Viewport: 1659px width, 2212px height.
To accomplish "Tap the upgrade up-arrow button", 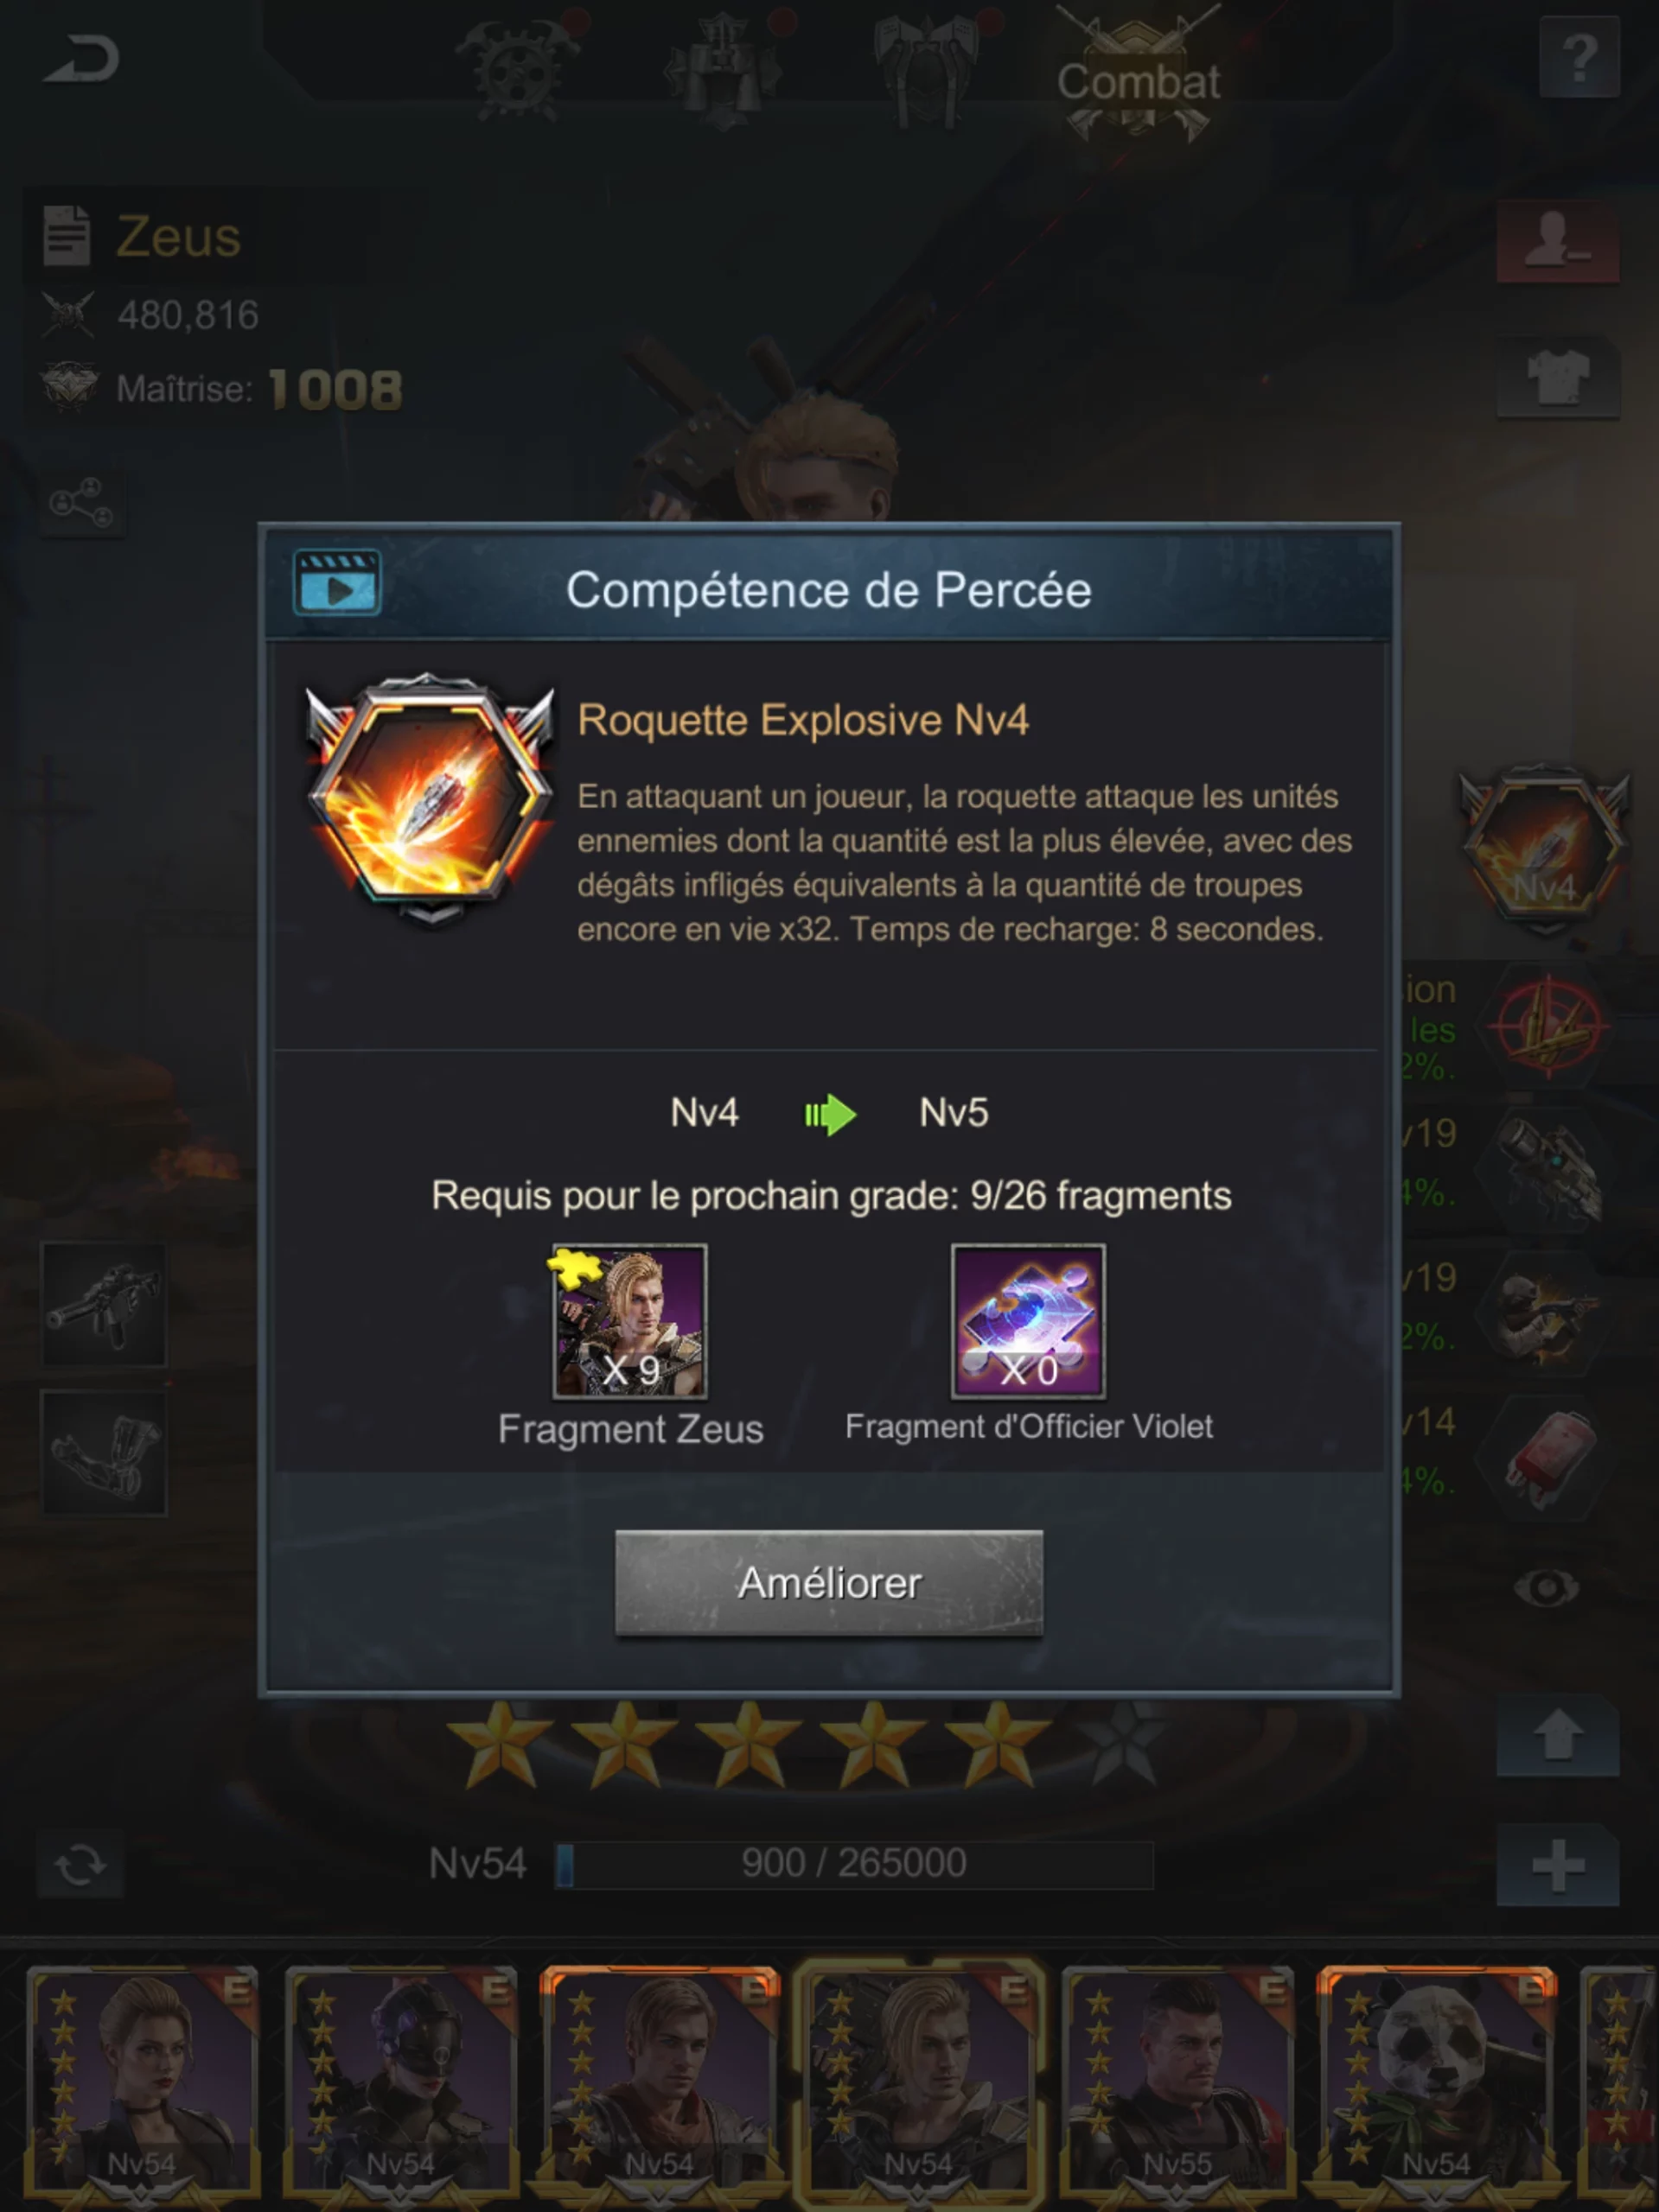I will [1558, 1735].
